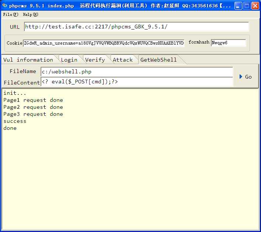Click the app icon in title bar
261x232 pixels.
click(x=5, y=5)
